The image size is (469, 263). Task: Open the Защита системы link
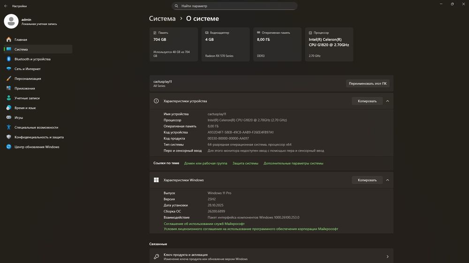pyautogui.click(x=245, y=163)
